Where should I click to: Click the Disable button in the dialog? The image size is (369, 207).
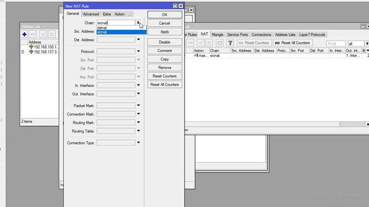pyautogui.click(x=164, y=42)
